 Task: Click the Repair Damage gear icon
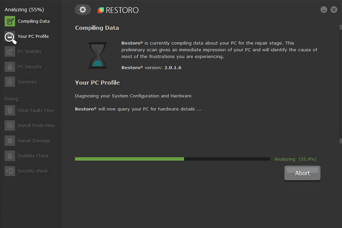10,141
